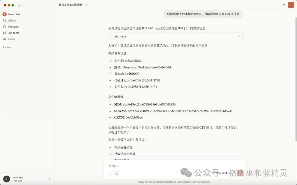Toggle the sidebar collapse icon
Screen dimensions: 297x185
[20, 5]
